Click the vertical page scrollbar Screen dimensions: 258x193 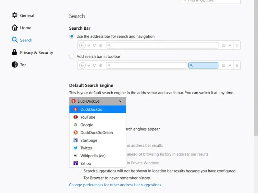coord(256,96)
